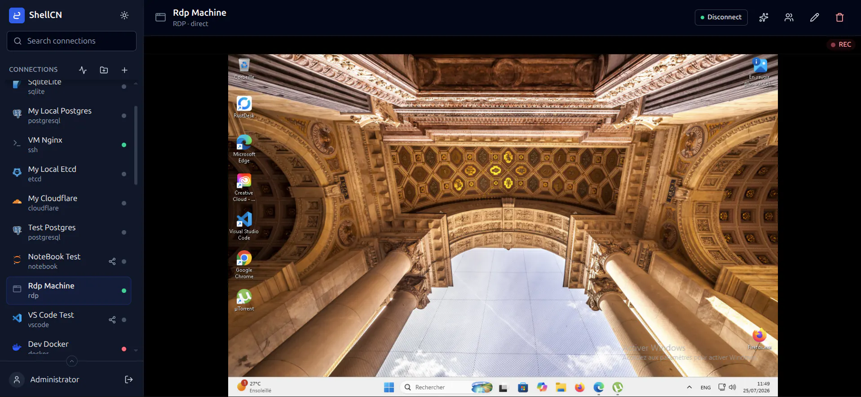Open the My Cloudflare connection

(x=69, y=203)
